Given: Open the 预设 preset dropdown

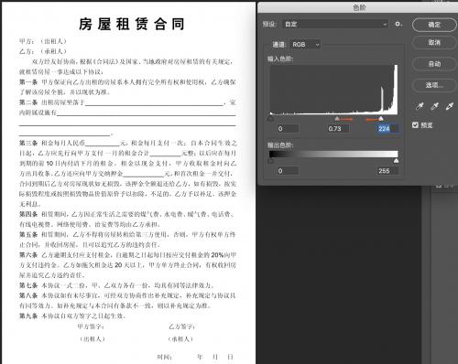Looking at the screenshot, I should [x=335, y=24].
